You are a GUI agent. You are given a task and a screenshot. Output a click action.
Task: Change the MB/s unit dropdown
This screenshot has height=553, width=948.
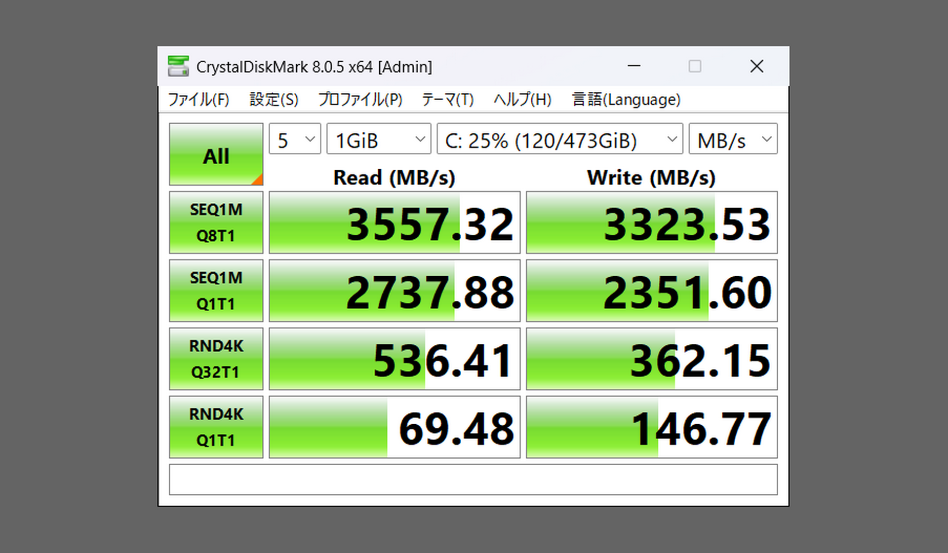733,140
